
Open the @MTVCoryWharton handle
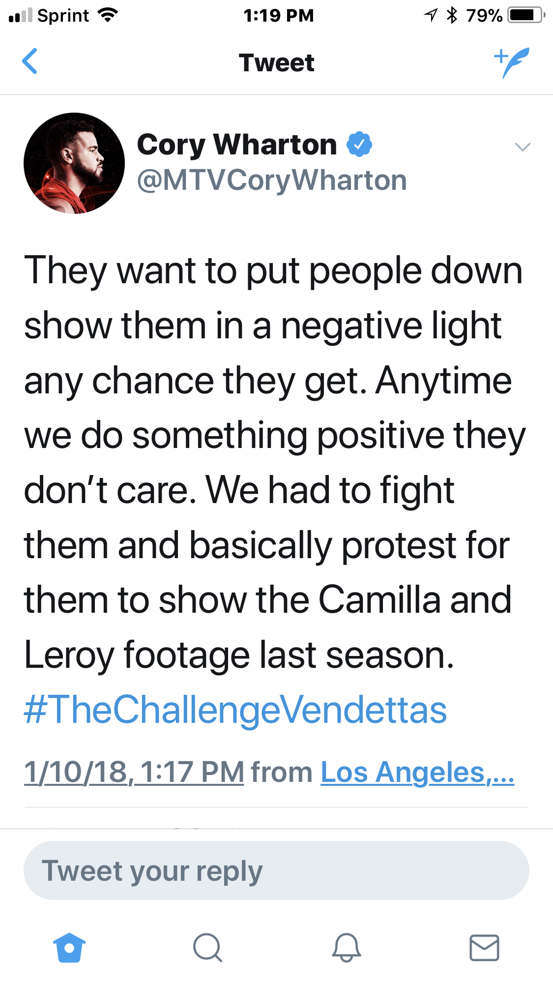point(272,180)
